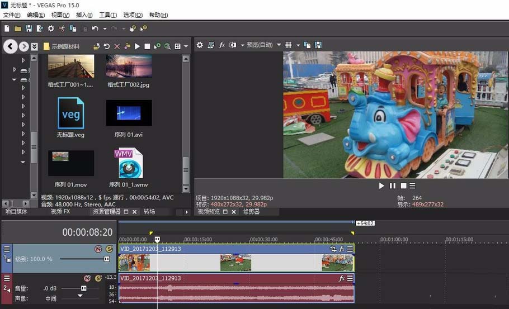Switch to the 转场 tab
This screenshot has height=309, width=509.
(x=149, y=211)
